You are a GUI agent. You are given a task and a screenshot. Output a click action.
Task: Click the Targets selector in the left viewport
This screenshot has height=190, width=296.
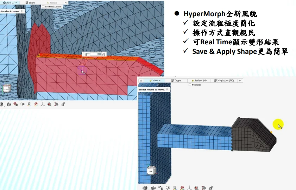click(30, 2)
